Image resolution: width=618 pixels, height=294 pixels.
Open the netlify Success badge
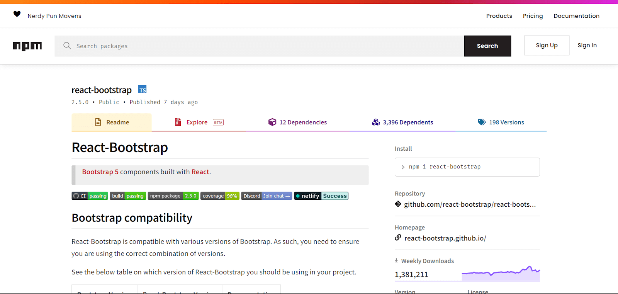pos(321,196)
